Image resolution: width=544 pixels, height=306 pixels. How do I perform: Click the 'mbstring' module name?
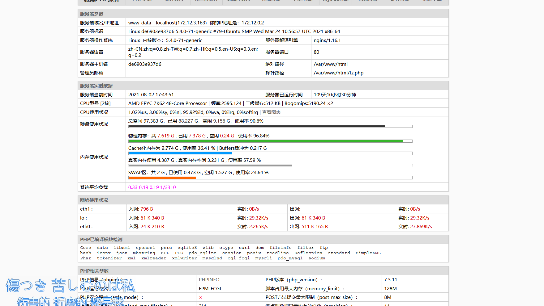[x=144, y=253]
